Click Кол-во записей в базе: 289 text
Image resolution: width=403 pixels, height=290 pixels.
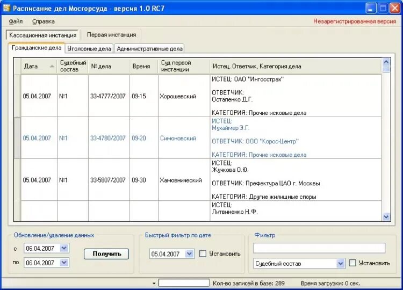pyautogui.click(x=249, y=284)
